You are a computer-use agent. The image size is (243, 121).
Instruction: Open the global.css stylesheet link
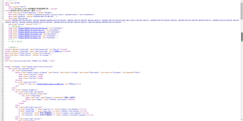(30, 34)
